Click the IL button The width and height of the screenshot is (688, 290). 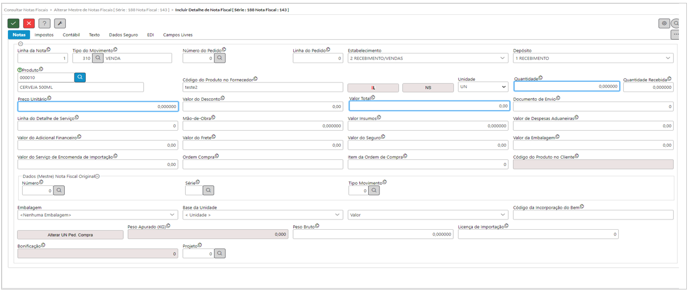pos(373,88)
